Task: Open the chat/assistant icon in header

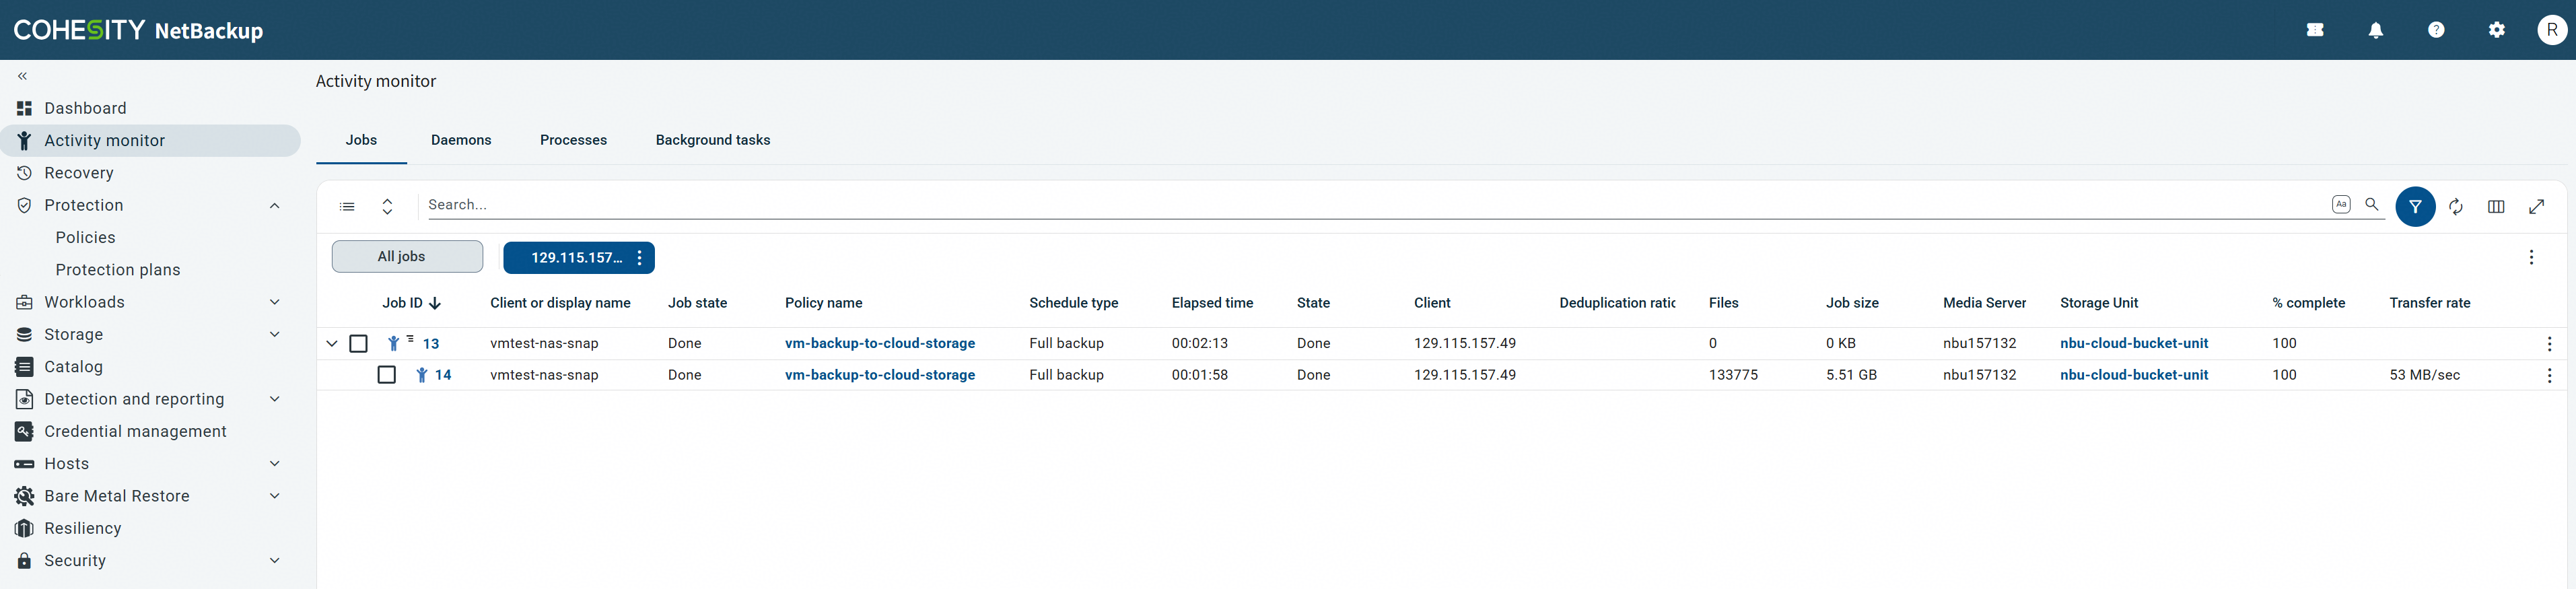Action: 2315,30
